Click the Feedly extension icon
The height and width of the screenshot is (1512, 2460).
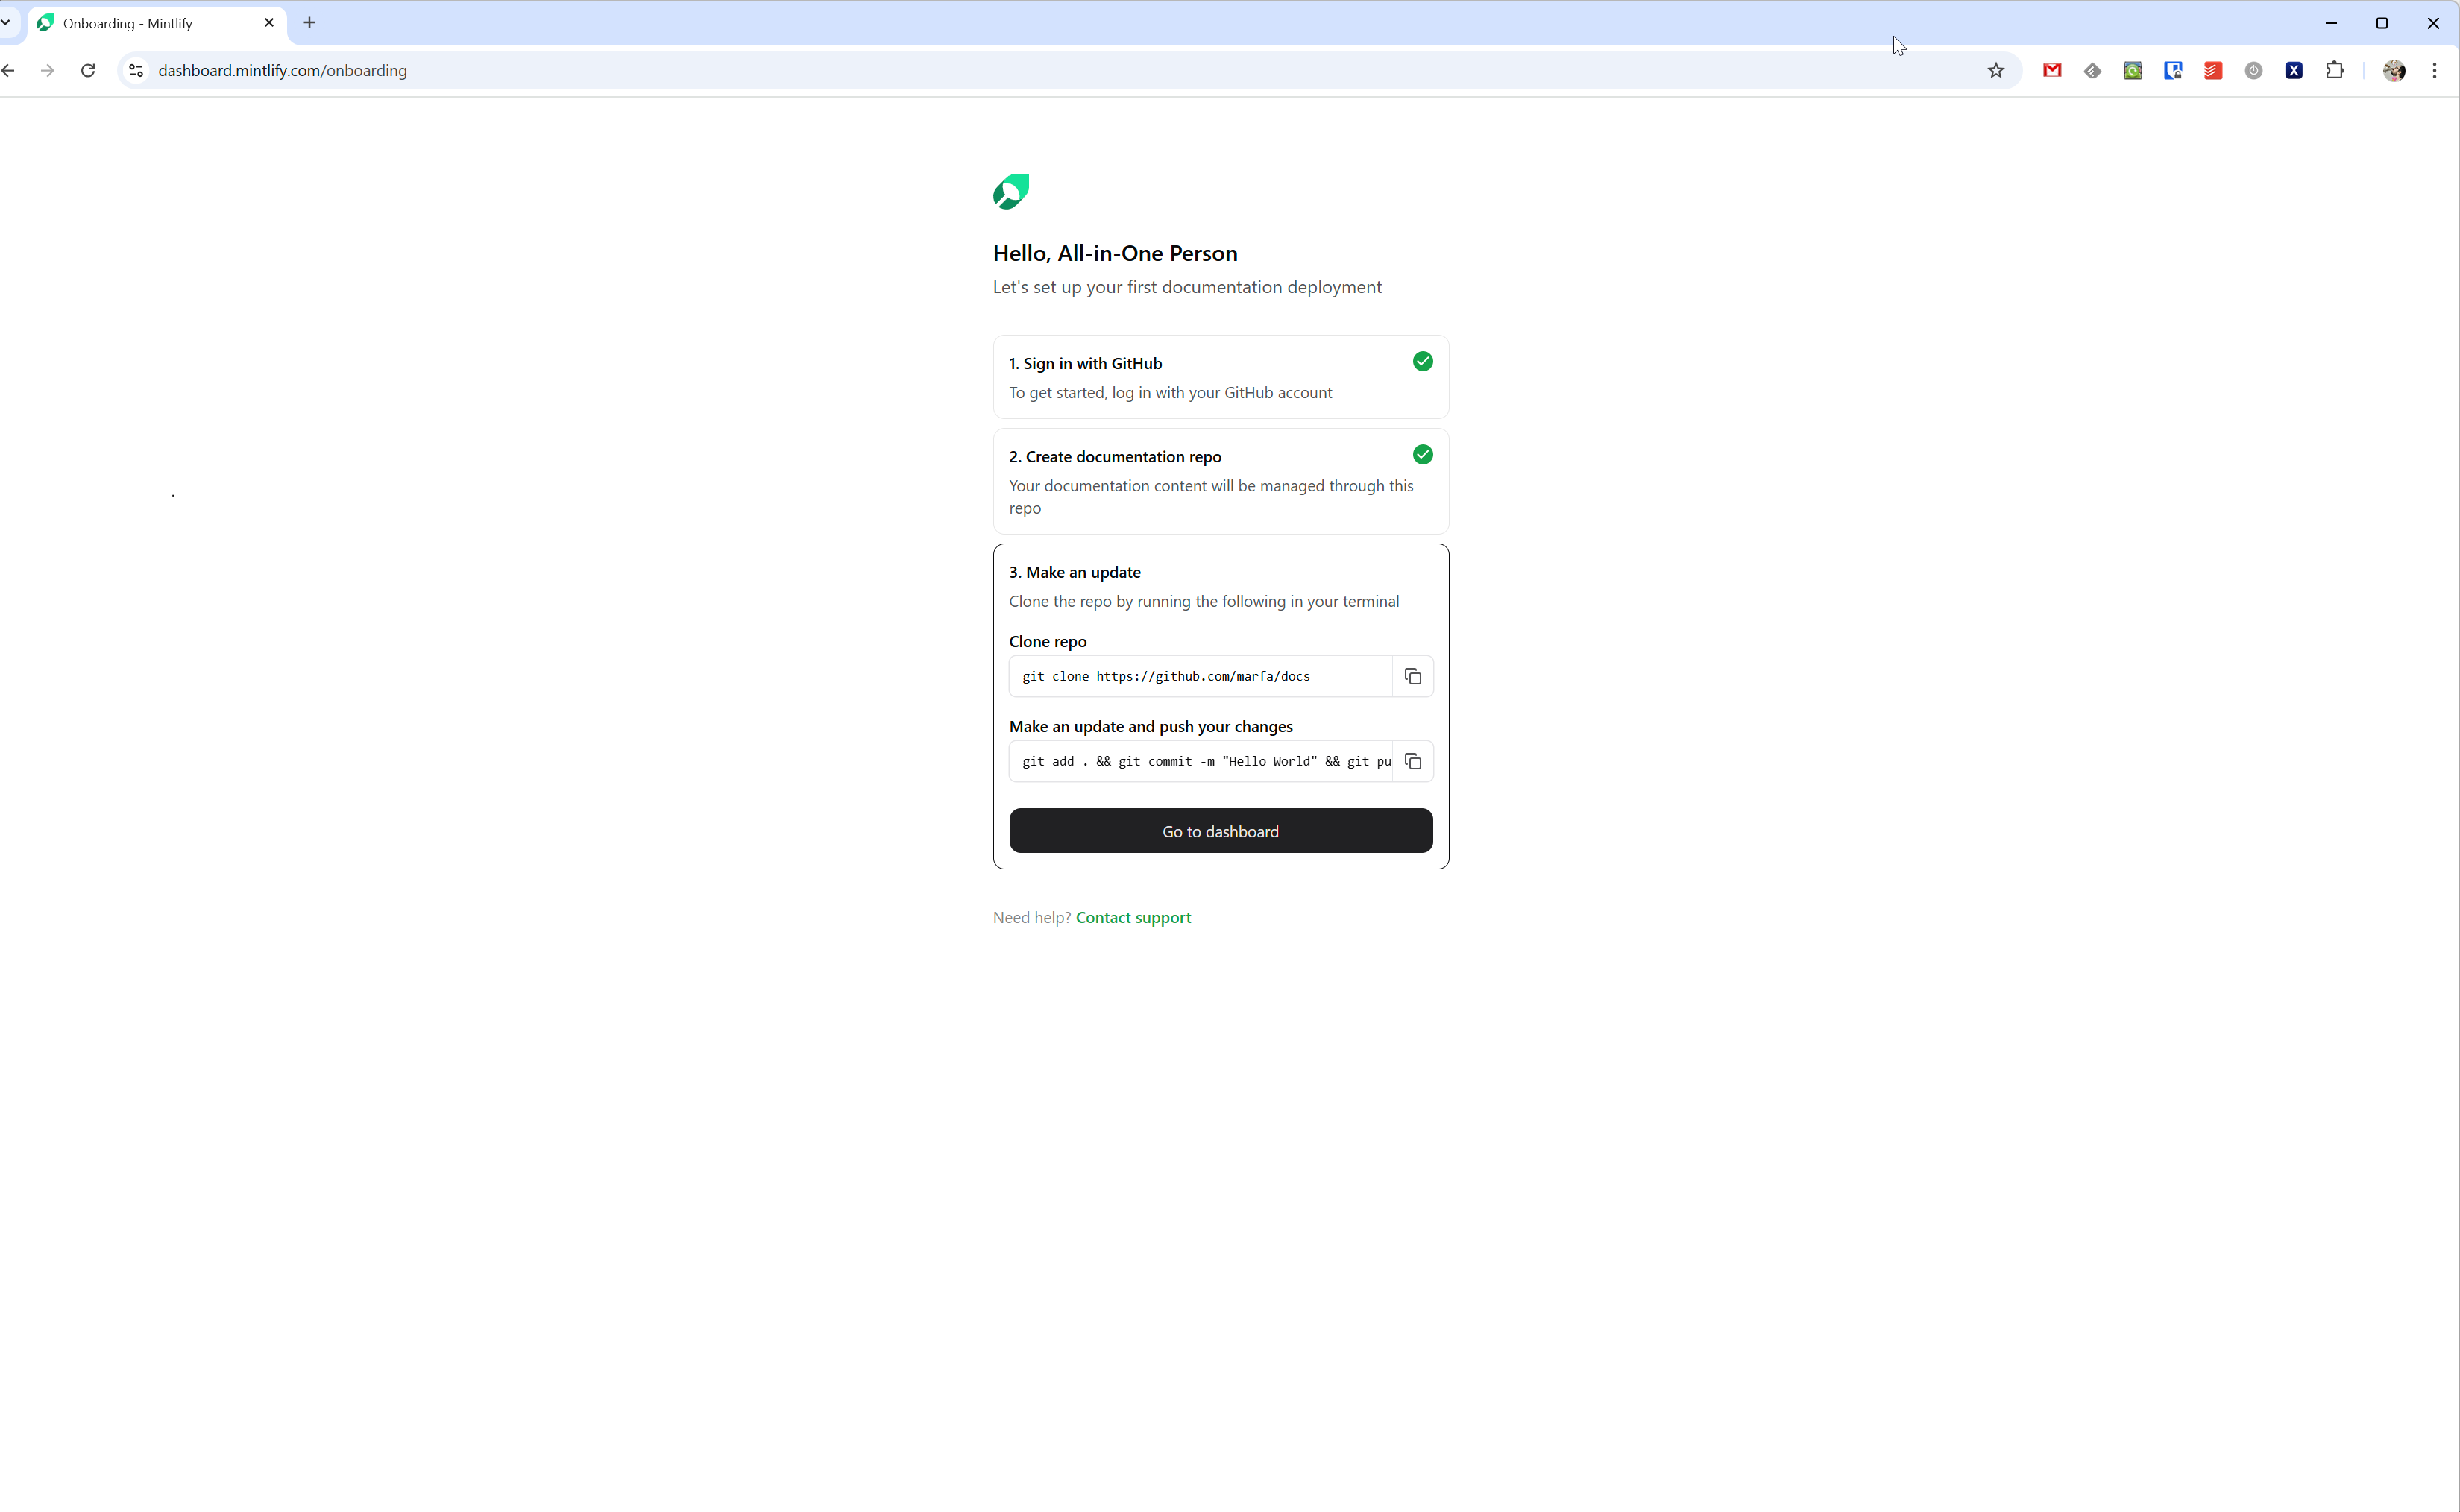(x=2092, y=70)
